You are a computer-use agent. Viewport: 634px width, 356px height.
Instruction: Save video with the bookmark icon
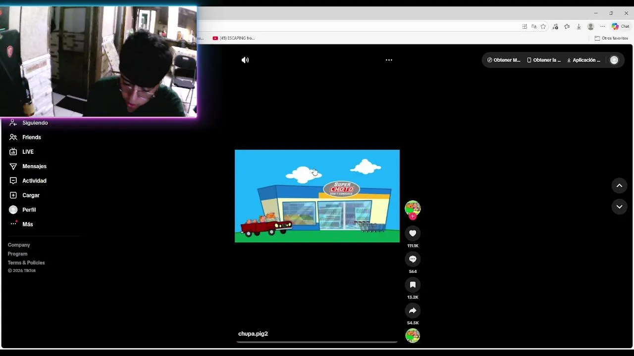(413, 284)
